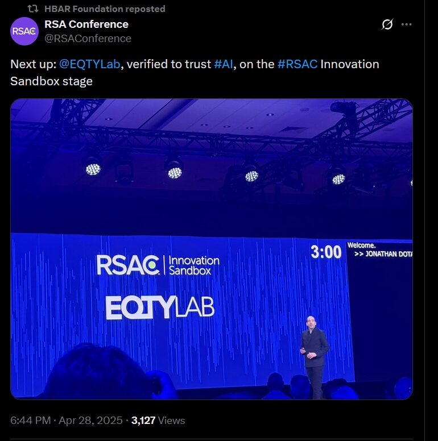Click the 3,127 Views count
Image resolution: width=438 pixels, height=441 pixels.
[x=158, y=421]
